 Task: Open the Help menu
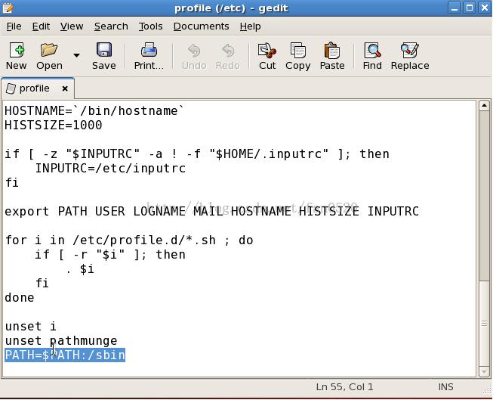(x=250, y=26)
